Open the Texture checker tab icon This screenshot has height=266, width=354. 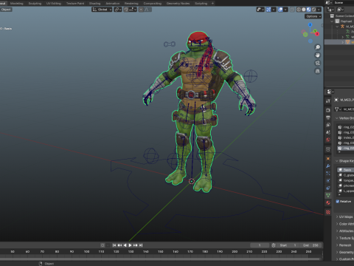tap(328, 212)
